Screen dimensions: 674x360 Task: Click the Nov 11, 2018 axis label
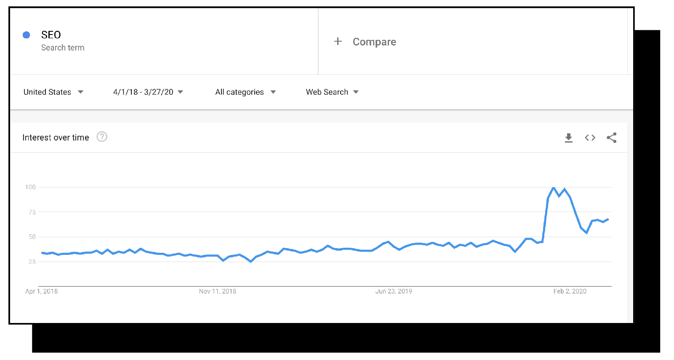click(217, 291)
